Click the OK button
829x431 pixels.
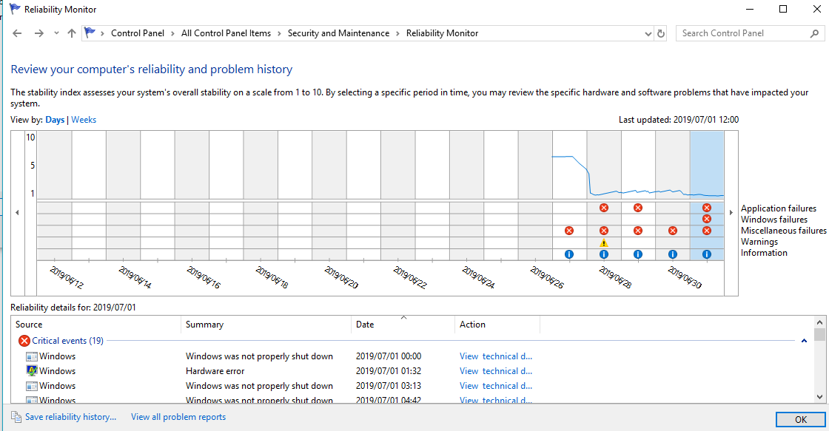point(800,419)
